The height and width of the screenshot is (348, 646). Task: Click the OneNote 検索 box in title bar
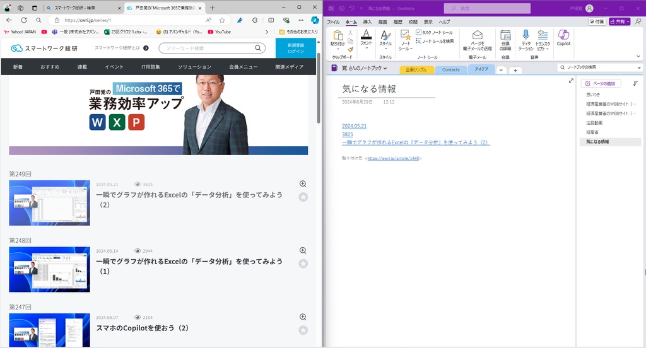click(x=487, y=8)
